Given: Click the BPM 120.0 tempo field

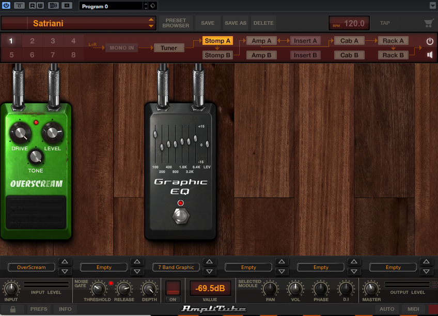Looking at the screenshot, I should [x=349, y=23].
